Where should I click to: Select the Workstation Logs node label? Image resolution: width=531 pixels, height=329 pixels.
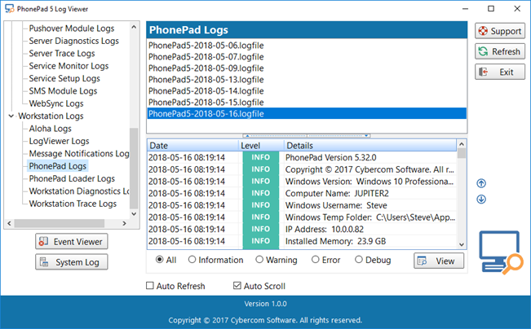tap(51, 116)
